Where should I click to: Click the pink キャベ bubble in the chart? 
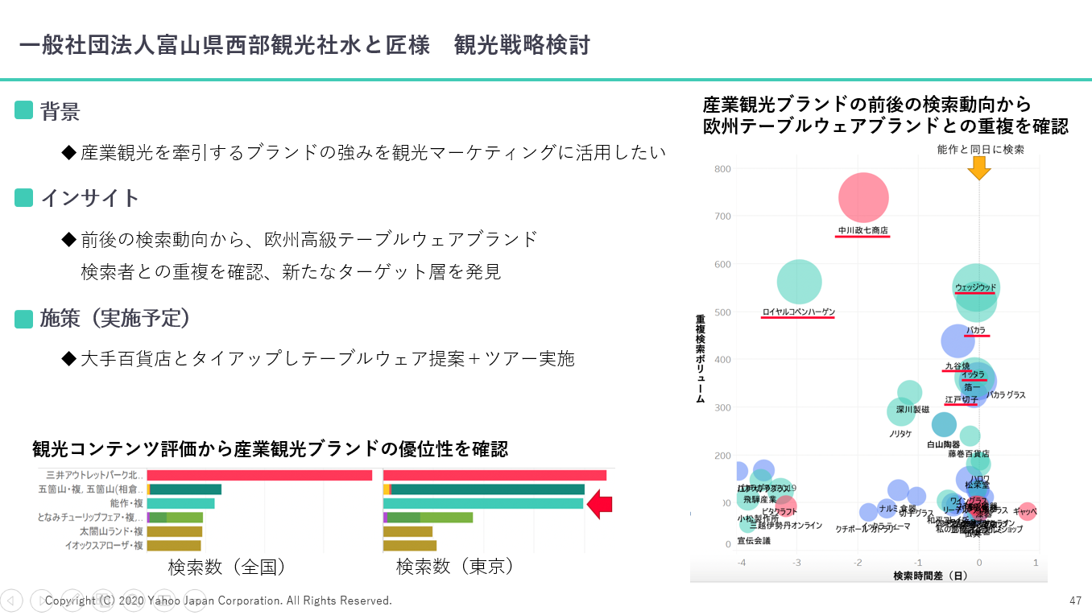pos(1026,511)
